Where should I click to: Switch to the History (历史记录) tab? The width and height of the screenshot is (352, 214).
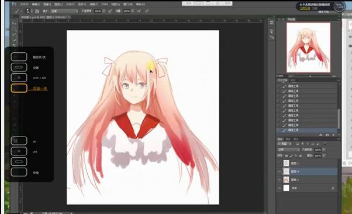pos(282,80)
